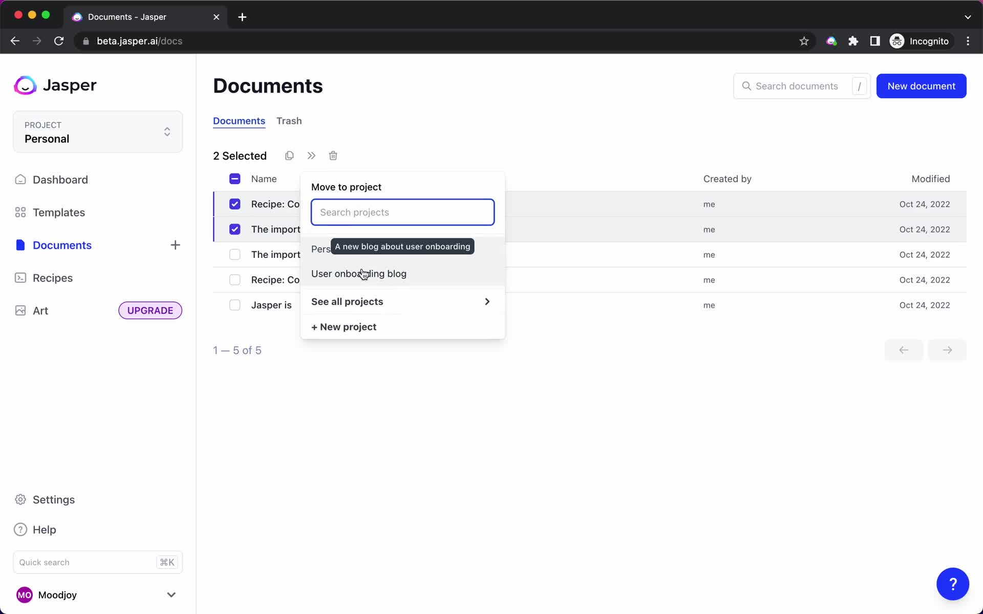Click the Search projects input field
Screen dimensions: 983x614
point(402,212)
